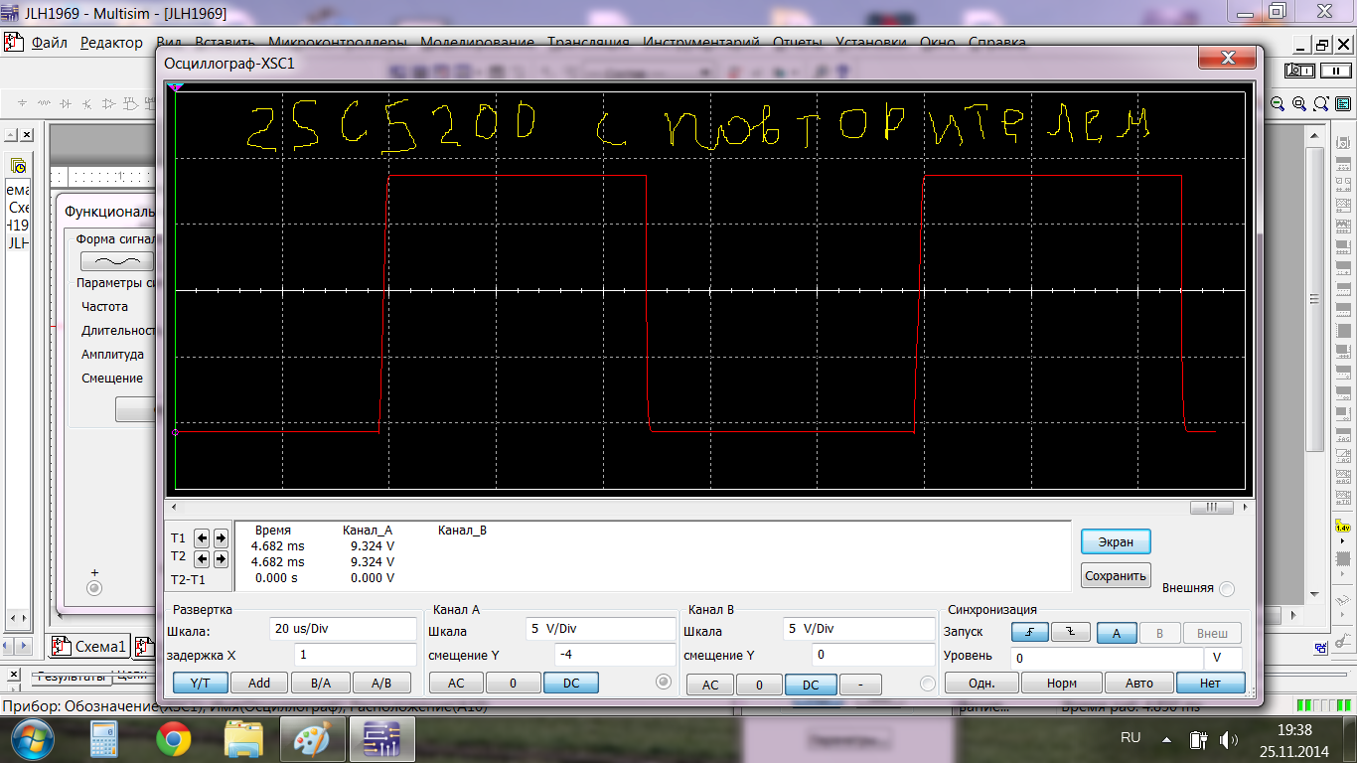Click the Развертка Шкала field
Viewport: 1357px width, 763px height.
click(343, 629)
